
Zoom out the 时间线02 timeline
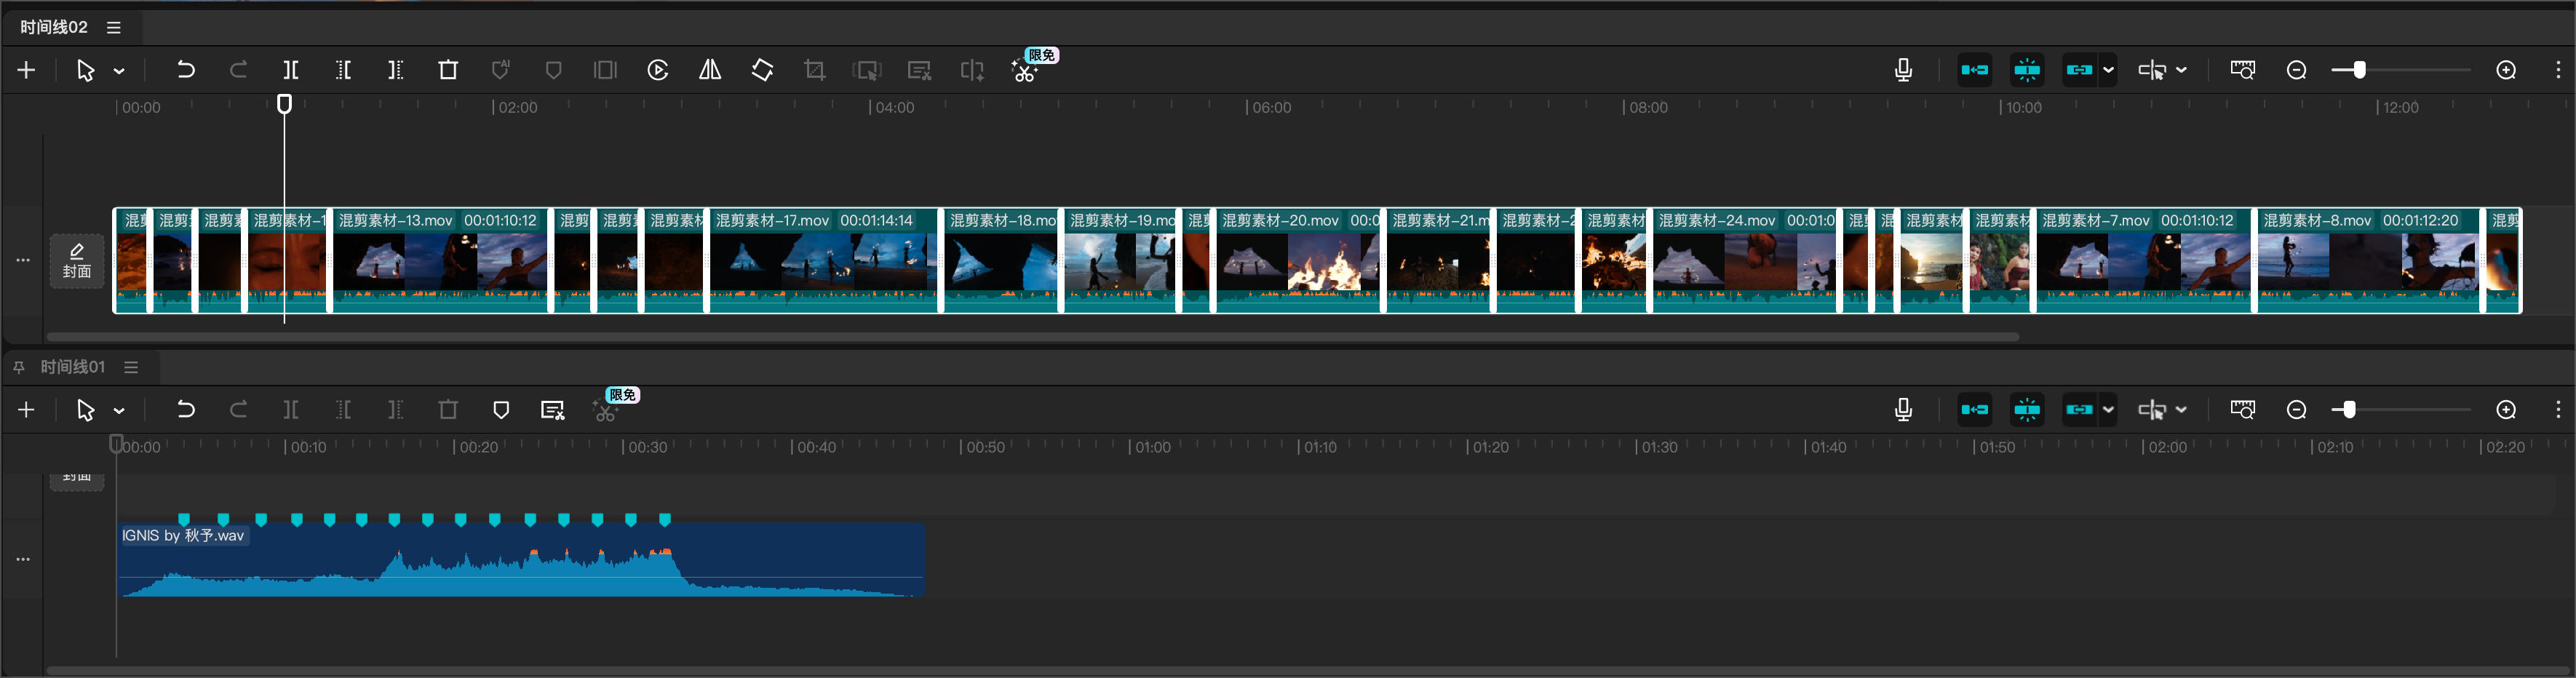click(2297, 70)
